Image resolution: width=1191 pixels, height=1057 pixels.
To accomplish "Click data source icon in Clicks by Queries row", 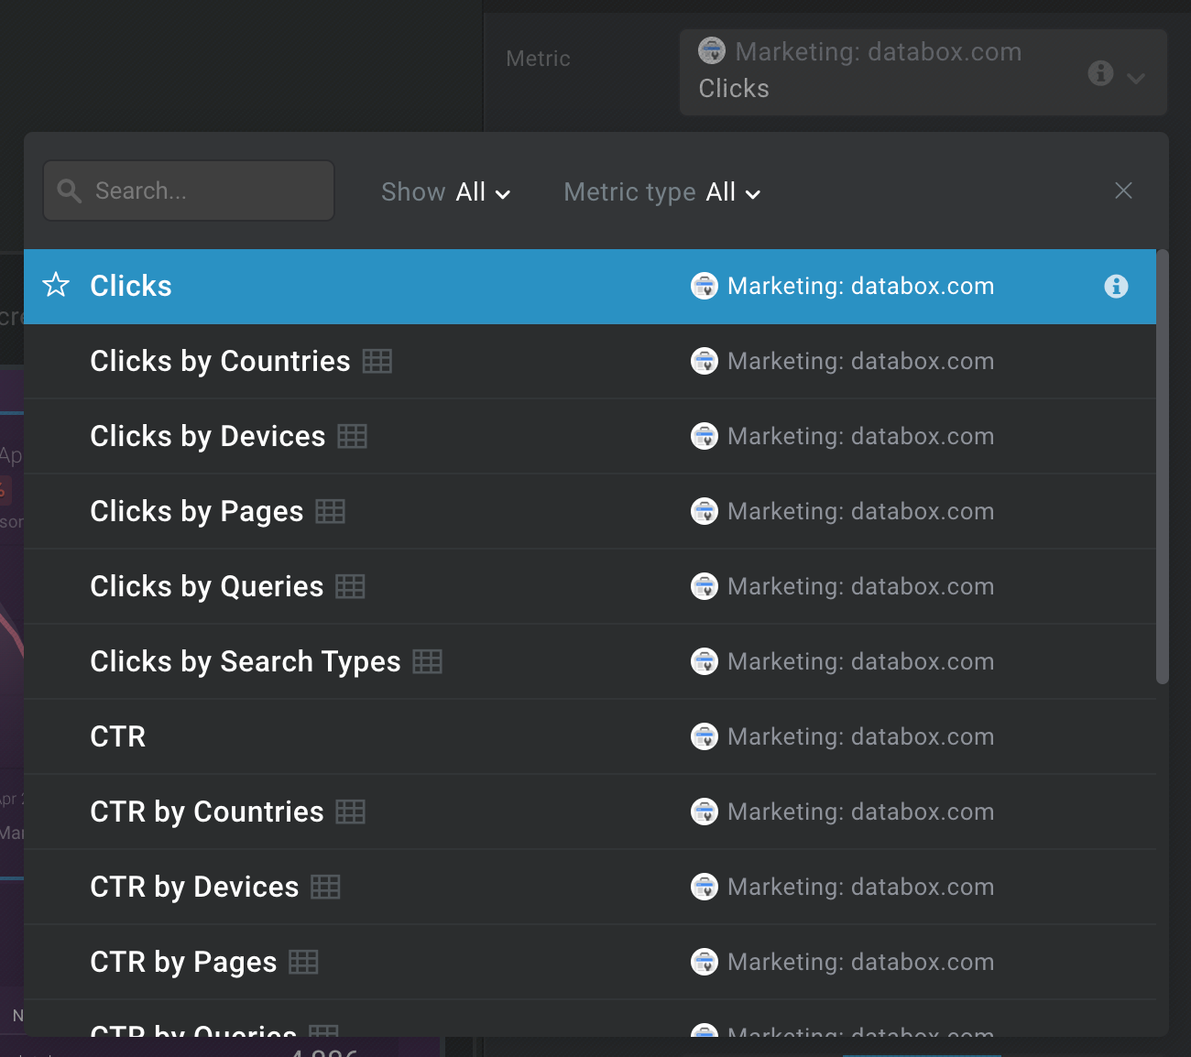I will point(705,587).
